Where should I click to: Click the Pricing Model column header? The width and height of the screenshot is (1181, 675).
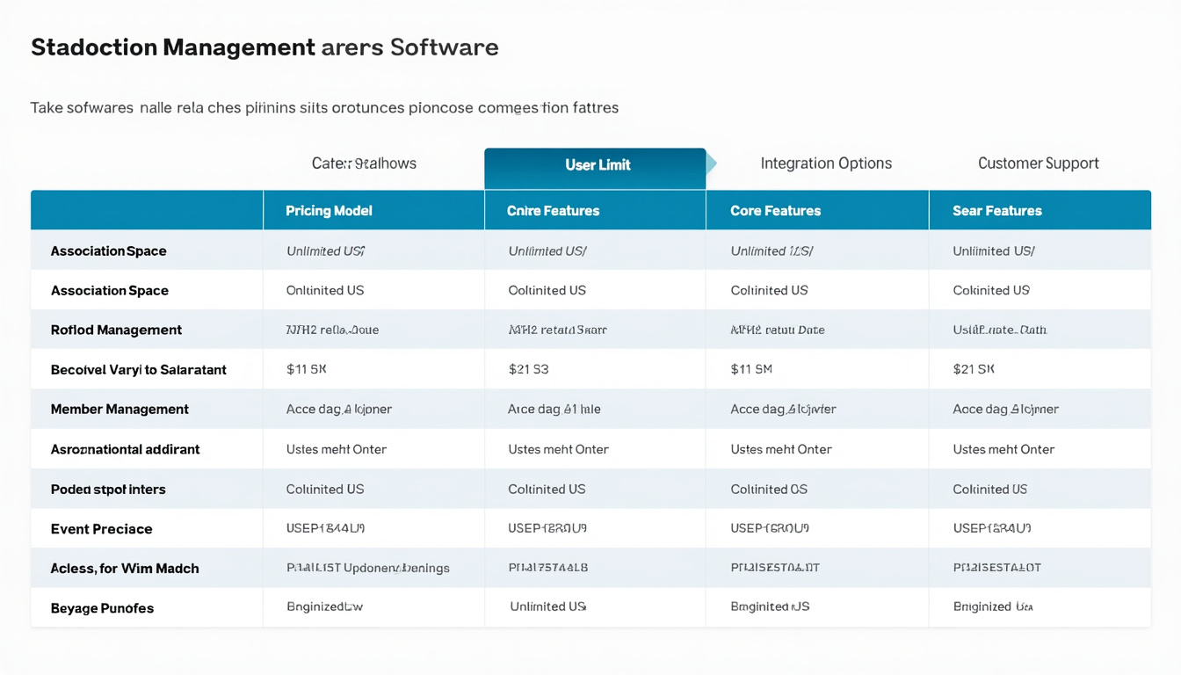pos(329,211)
